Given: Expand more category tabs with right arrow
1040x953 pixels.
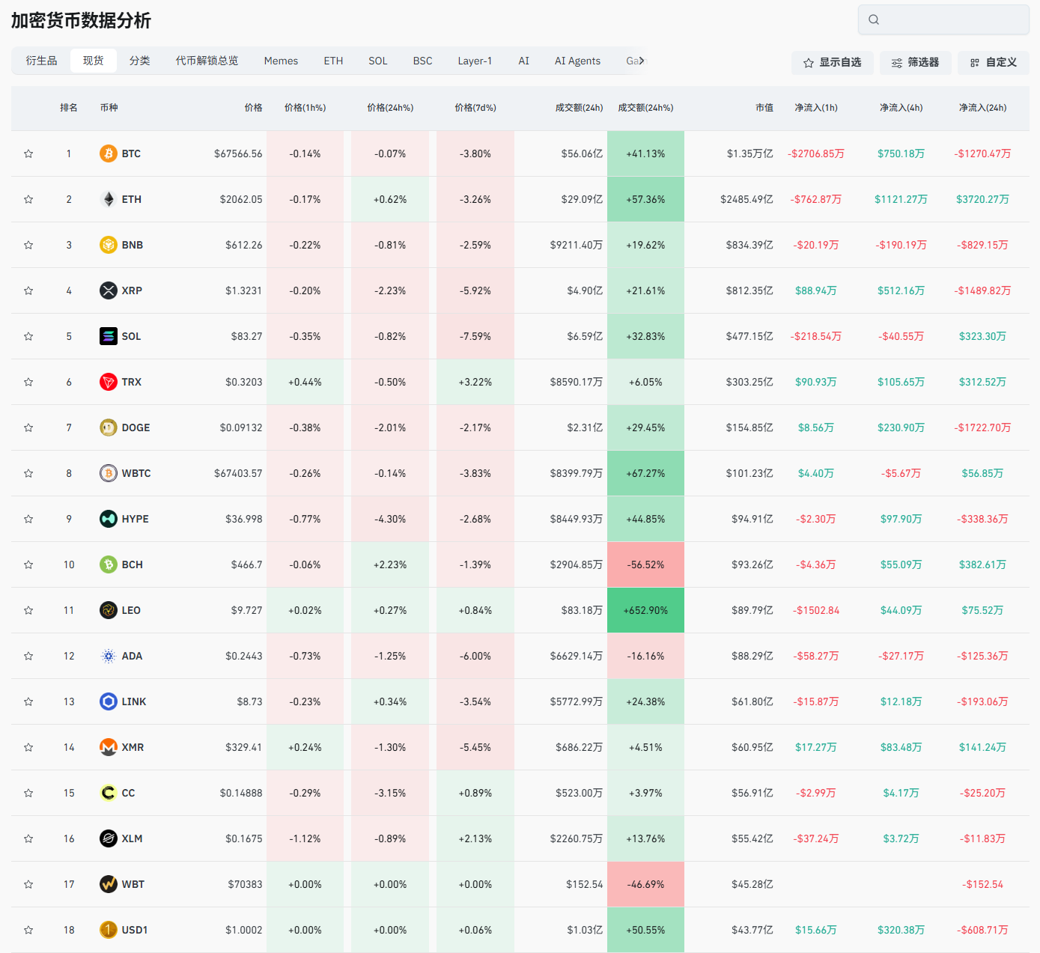Looking at the screenshot, I should click(x=642, y=61).
